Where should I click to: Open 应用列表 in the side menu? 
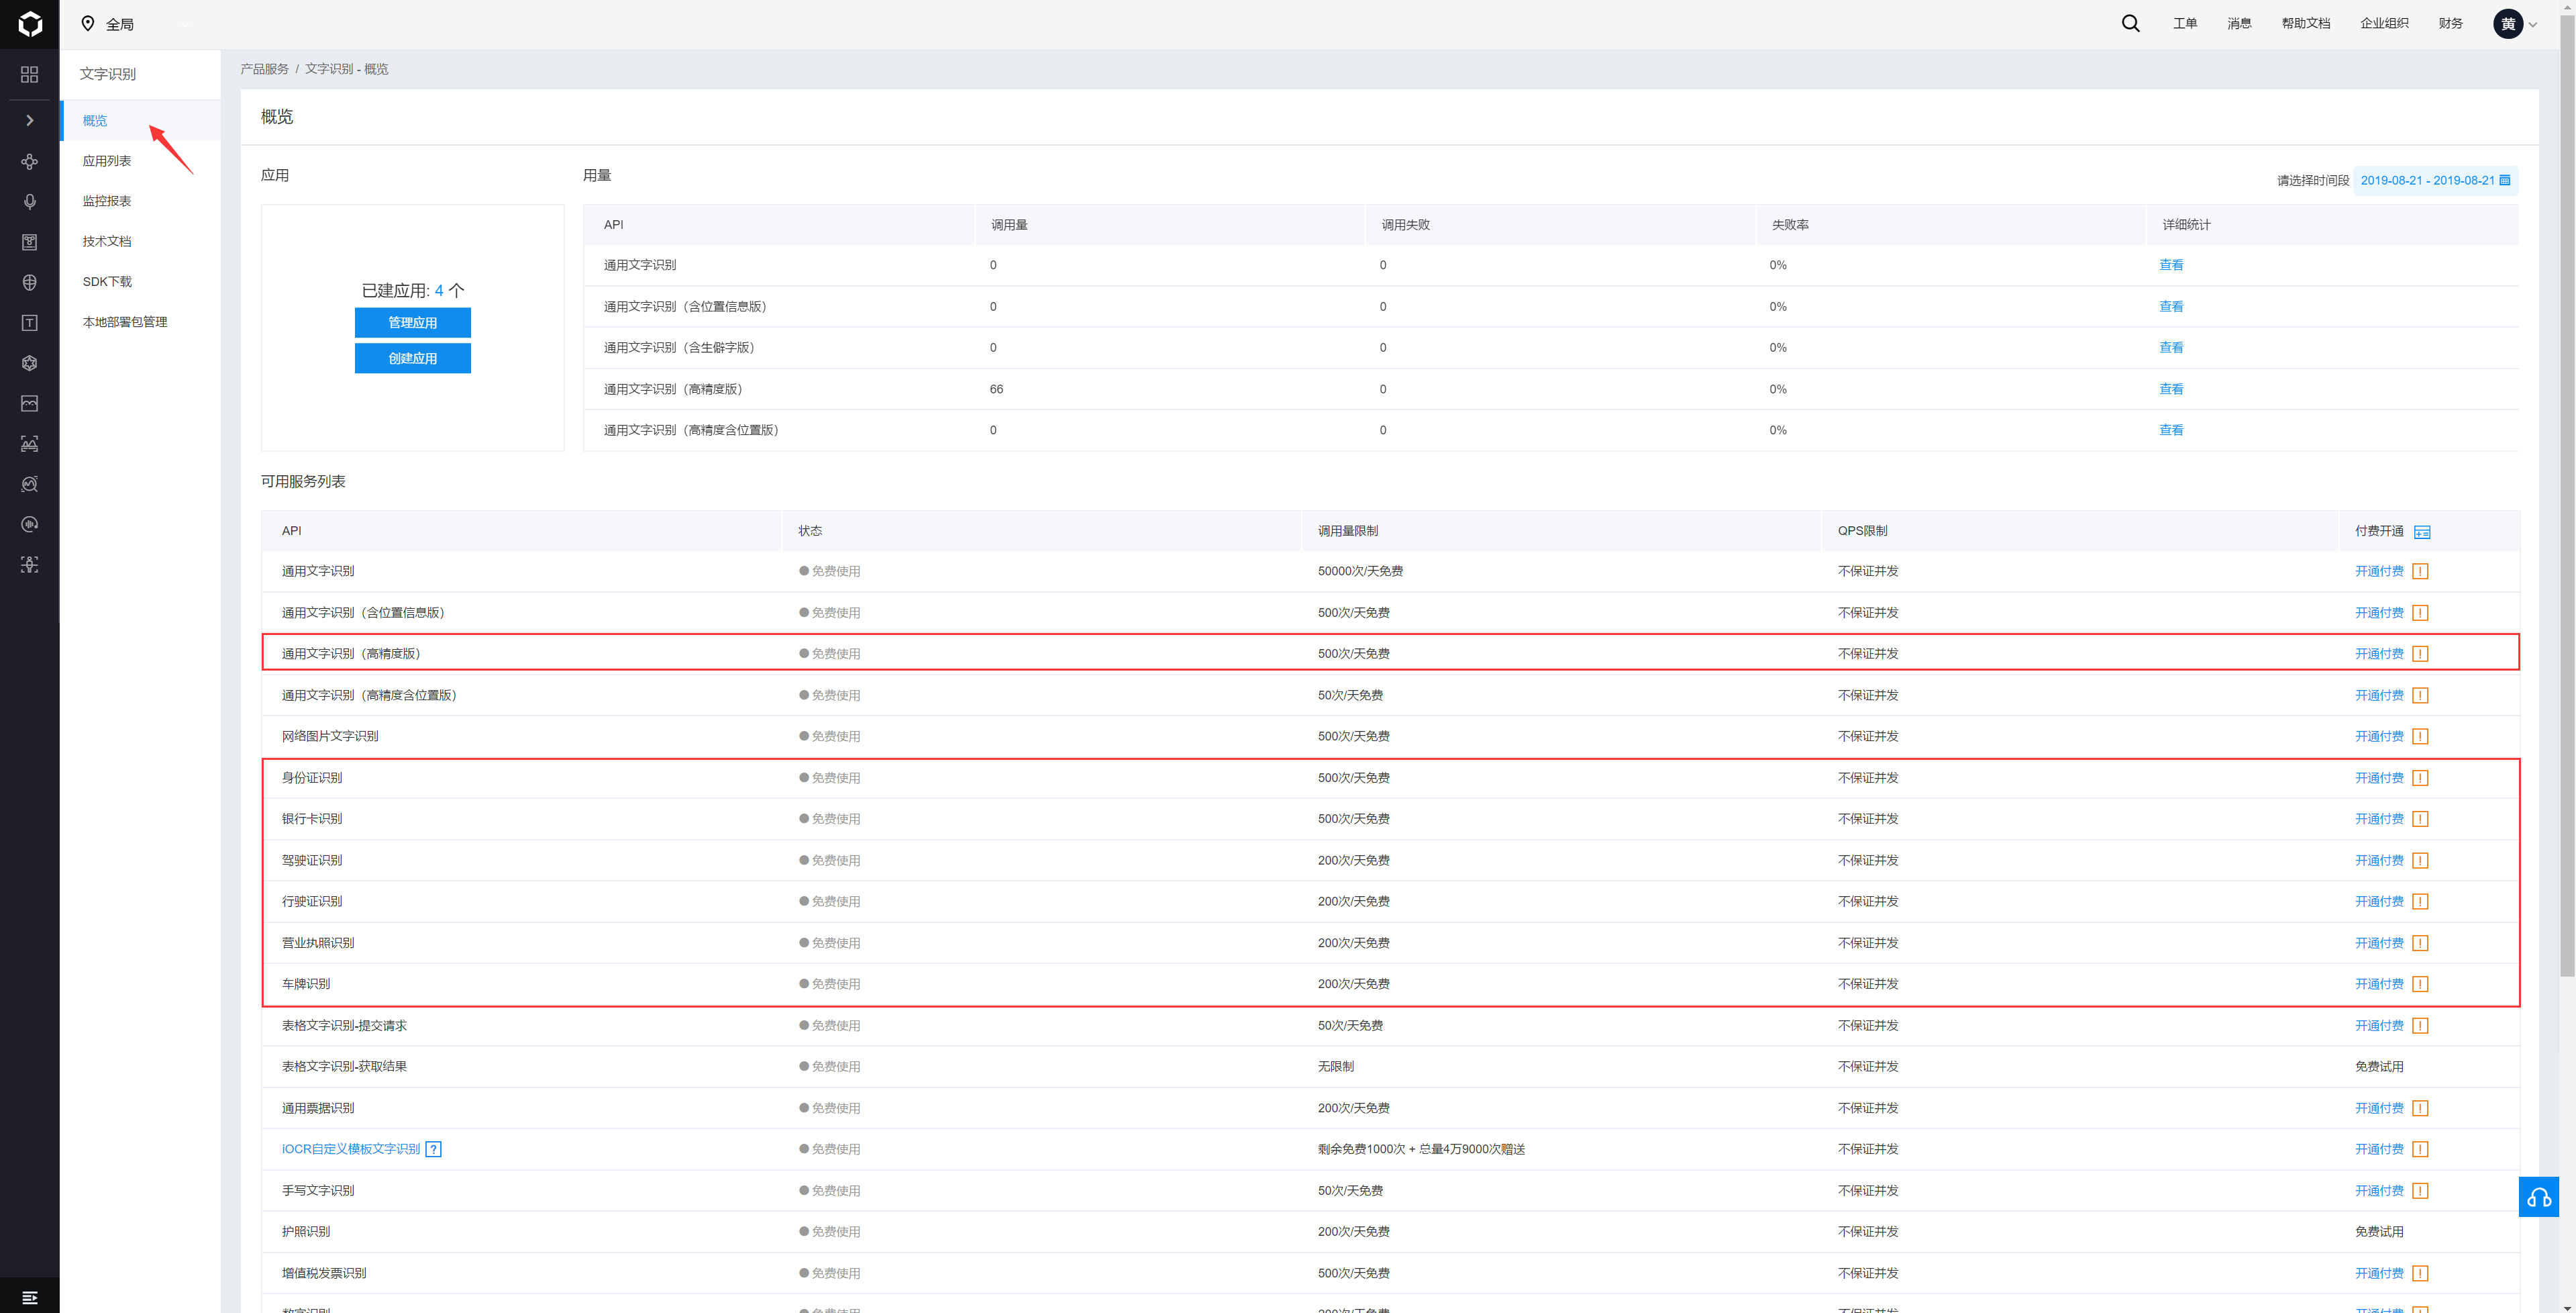point(107,161)
